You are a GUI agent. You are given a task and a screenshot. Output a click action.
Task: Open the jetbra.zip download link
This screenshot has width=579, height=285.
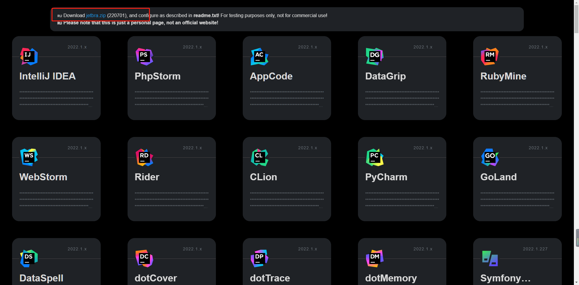(96, 15)
